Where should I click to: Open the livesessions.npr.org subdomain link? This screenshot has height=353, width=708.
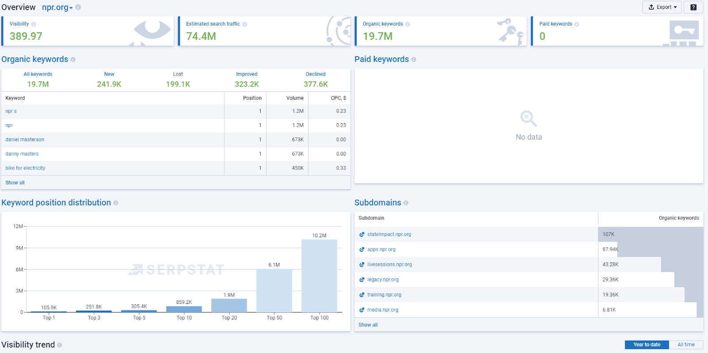pyautogui.click(x=389, y=265)
